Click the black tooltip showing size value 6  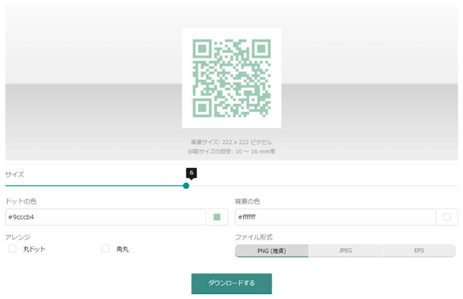[x=191, y=173]
